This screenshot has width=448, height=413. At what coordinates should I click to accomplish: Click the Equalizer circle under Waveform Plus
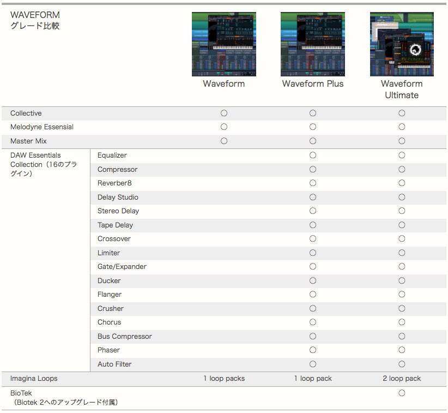(313, 155)
